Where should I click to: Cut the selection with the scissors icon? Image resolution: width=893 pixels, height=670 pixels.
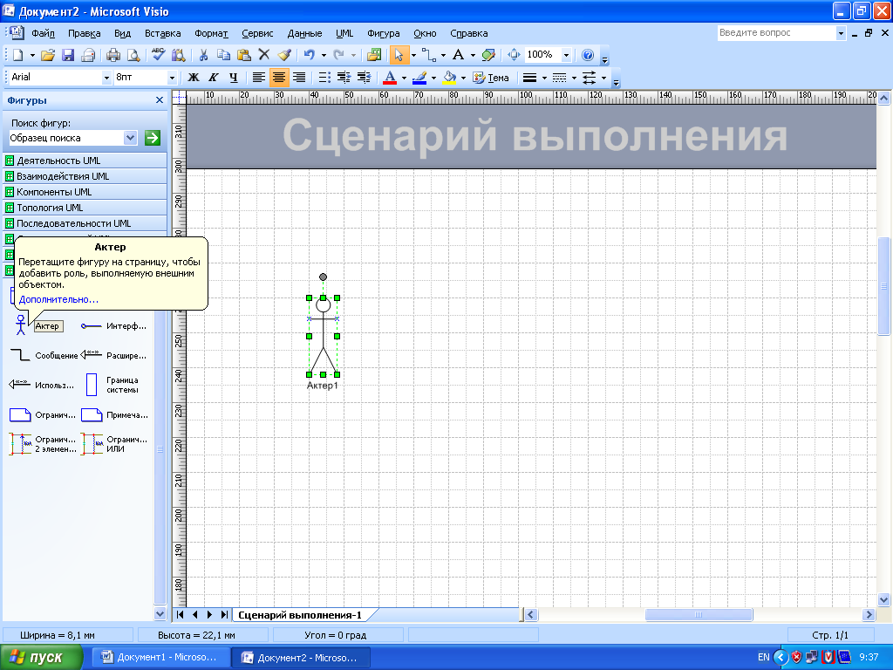(x=203, y=55)
